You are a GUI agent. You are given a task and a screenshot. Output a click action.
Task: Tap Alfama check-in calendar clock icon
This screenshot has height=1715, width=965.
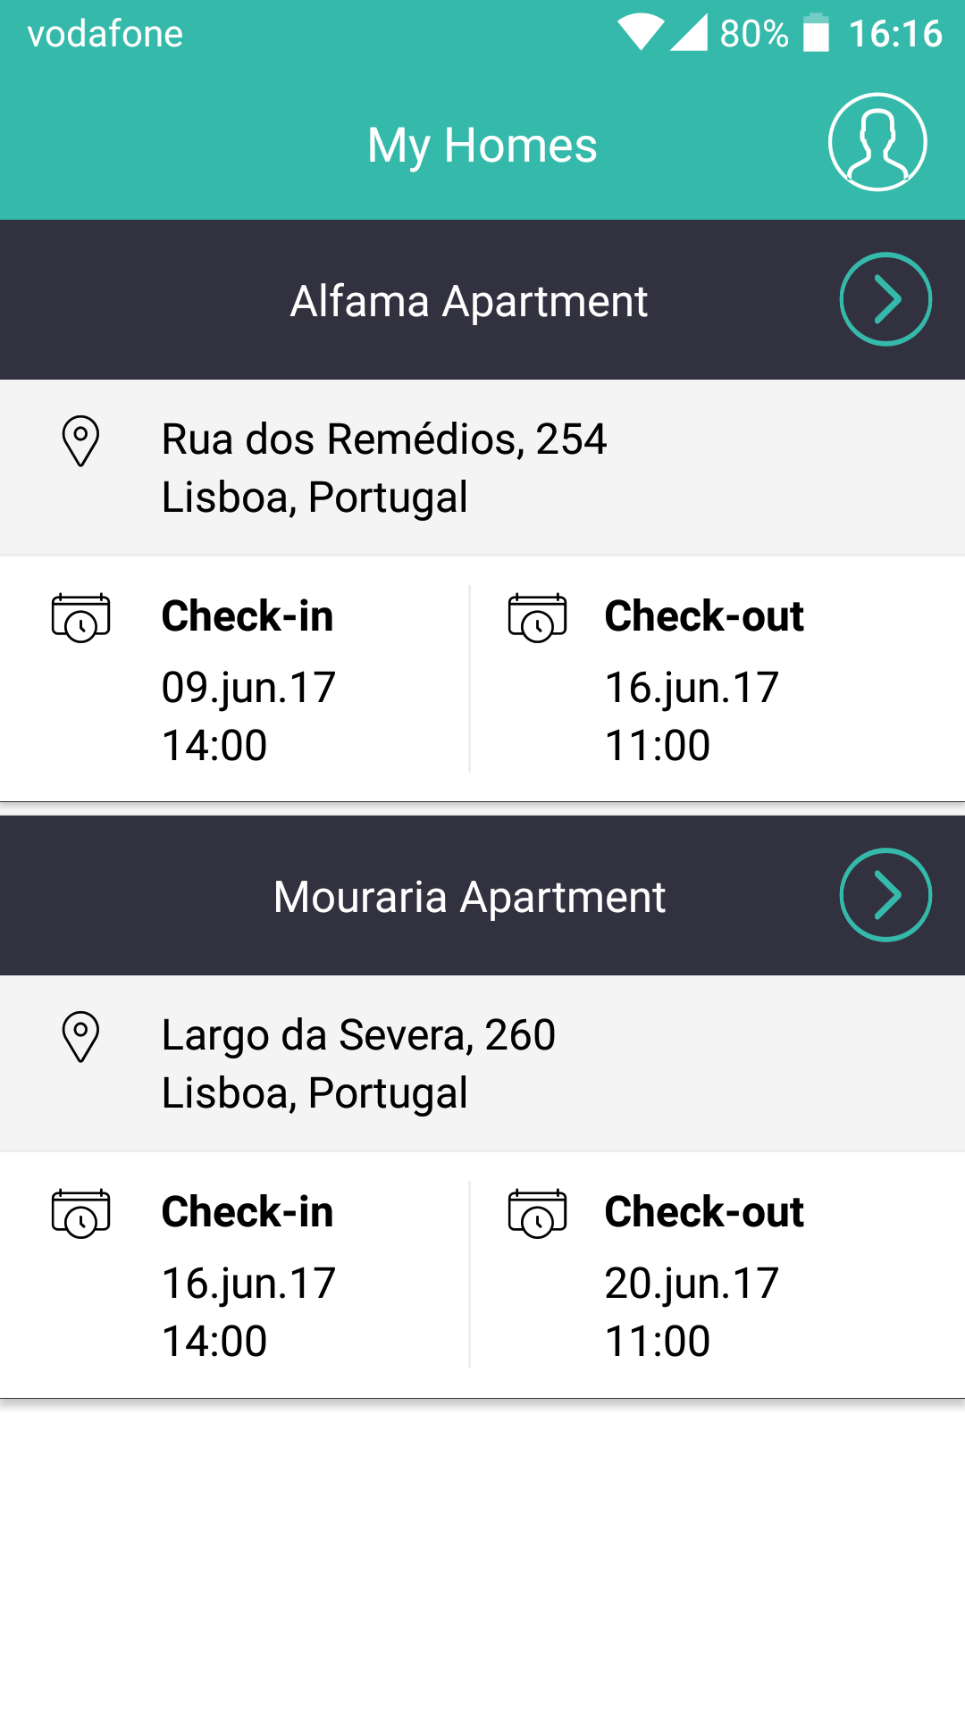click(80, 617)
